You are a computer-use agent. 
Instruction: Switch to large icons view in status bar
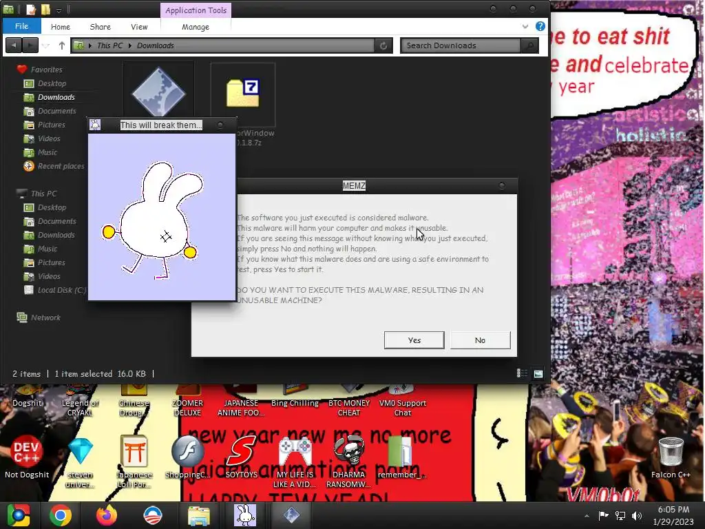click(x=538, y=373)
